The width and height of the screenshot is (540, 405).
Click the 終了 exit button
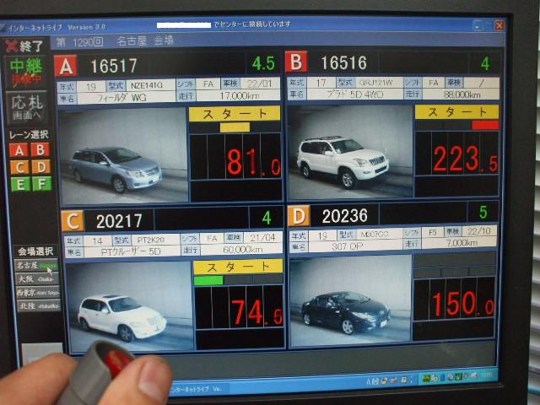pos(25,46)
